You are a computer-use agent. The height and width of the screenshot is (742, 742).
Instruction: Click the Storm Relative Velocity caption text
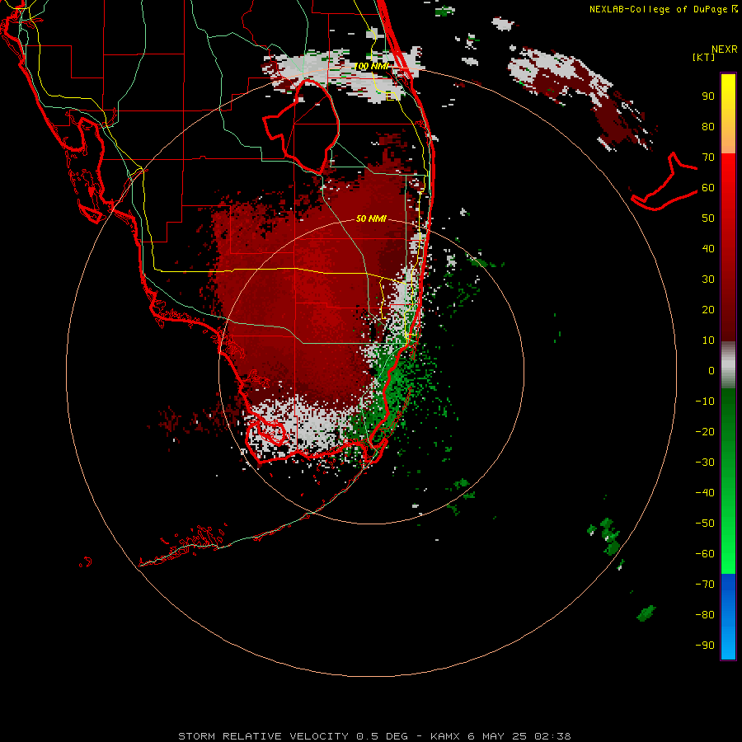click(374, 736)
